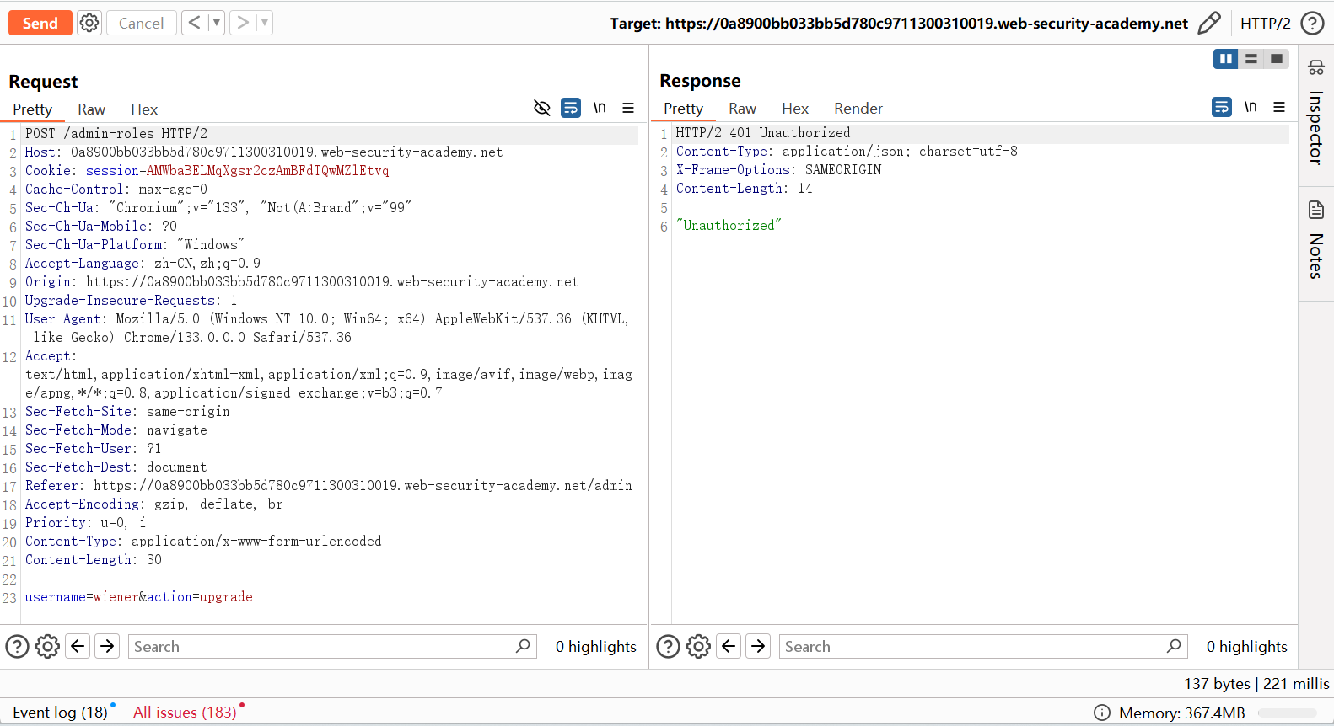
Task: Click the Memory usage bar
Action: (x=1286, y=713)
